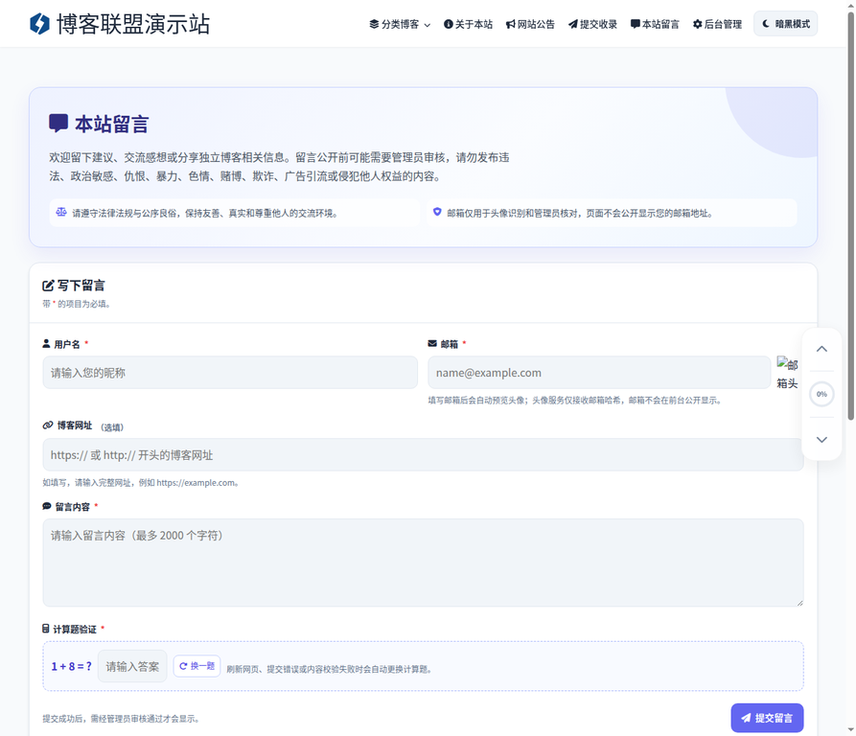Screen dimensions: 856x736
Task: Click the user icon beside 用户名 label
Action: pos(46,344)
